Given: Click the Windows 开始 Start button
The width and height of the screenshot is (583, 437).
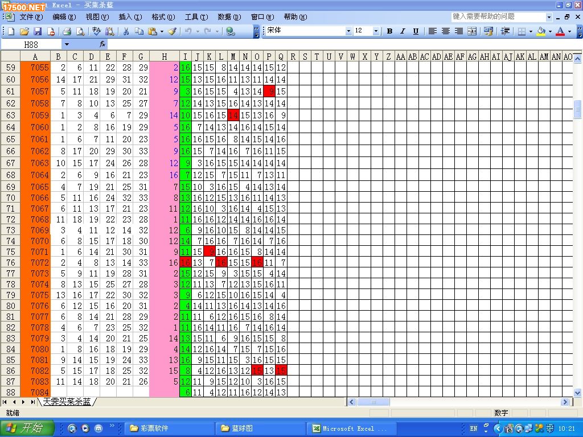Looking at the screenshot, I should click(27, 428).
